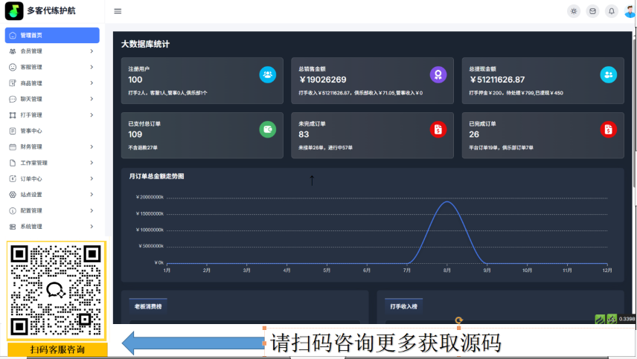Open the user avatar in header
The height and width of the screenshot is (359, 637).
[x=630, y=11]
